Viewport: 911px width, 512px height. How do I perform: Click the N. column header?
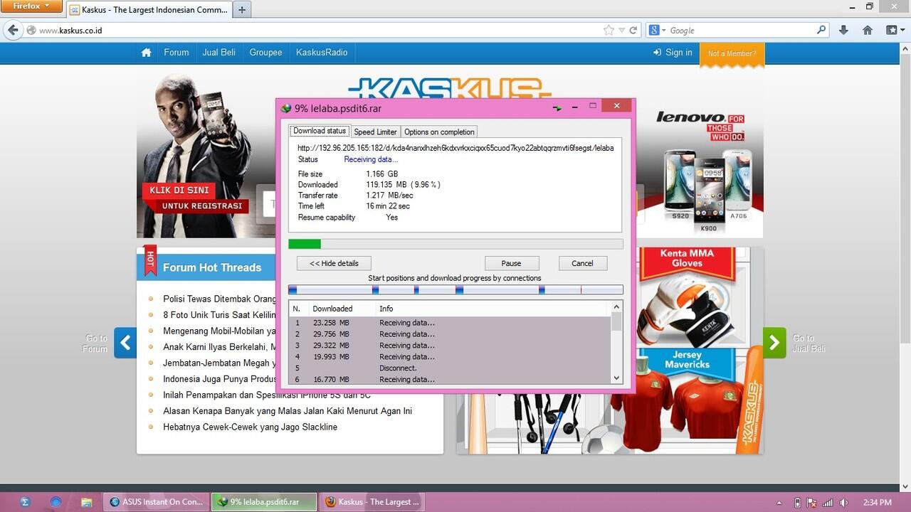pos(298,309)
